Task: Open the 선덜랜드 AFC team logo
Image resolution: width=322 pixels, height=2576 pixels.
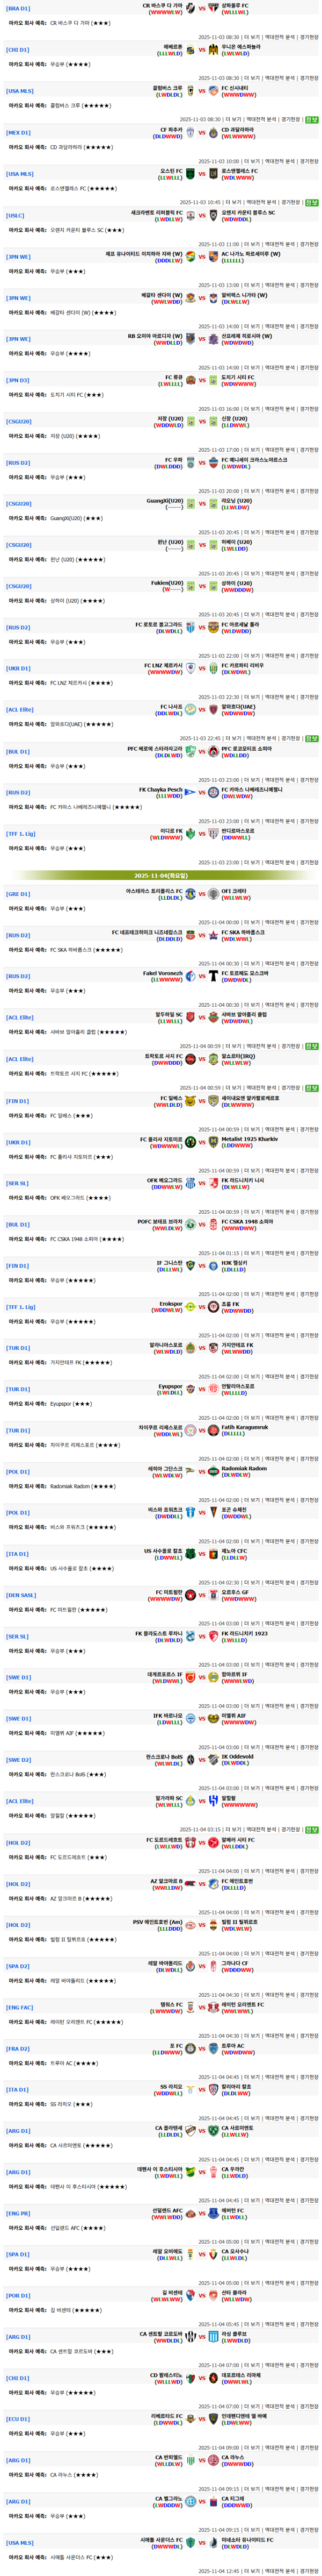Action: [x=191, y=2212]
